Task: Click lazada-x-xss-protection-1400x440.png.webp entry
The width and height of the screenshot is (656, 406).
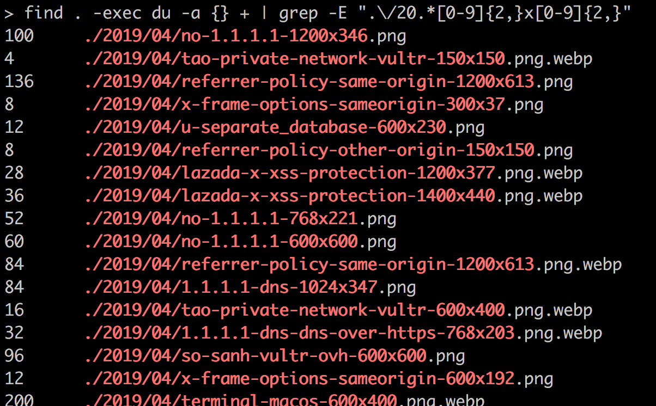Action: (x=333, y=196)
